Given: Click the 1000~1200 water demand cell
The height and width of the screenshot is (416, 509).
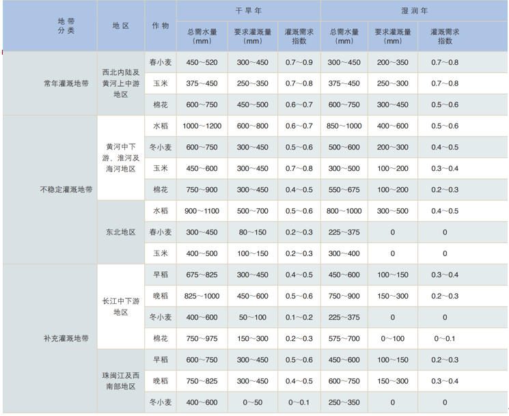Looking at the screenshot, I should coord(202,126).
